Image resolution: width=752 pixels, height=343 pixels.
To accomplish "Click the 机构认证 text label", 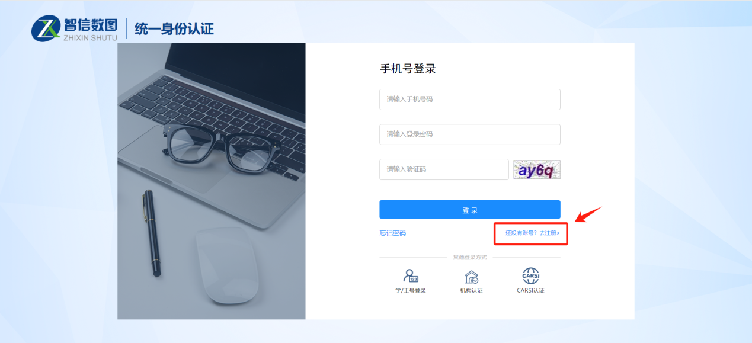I will coord(472,291).
